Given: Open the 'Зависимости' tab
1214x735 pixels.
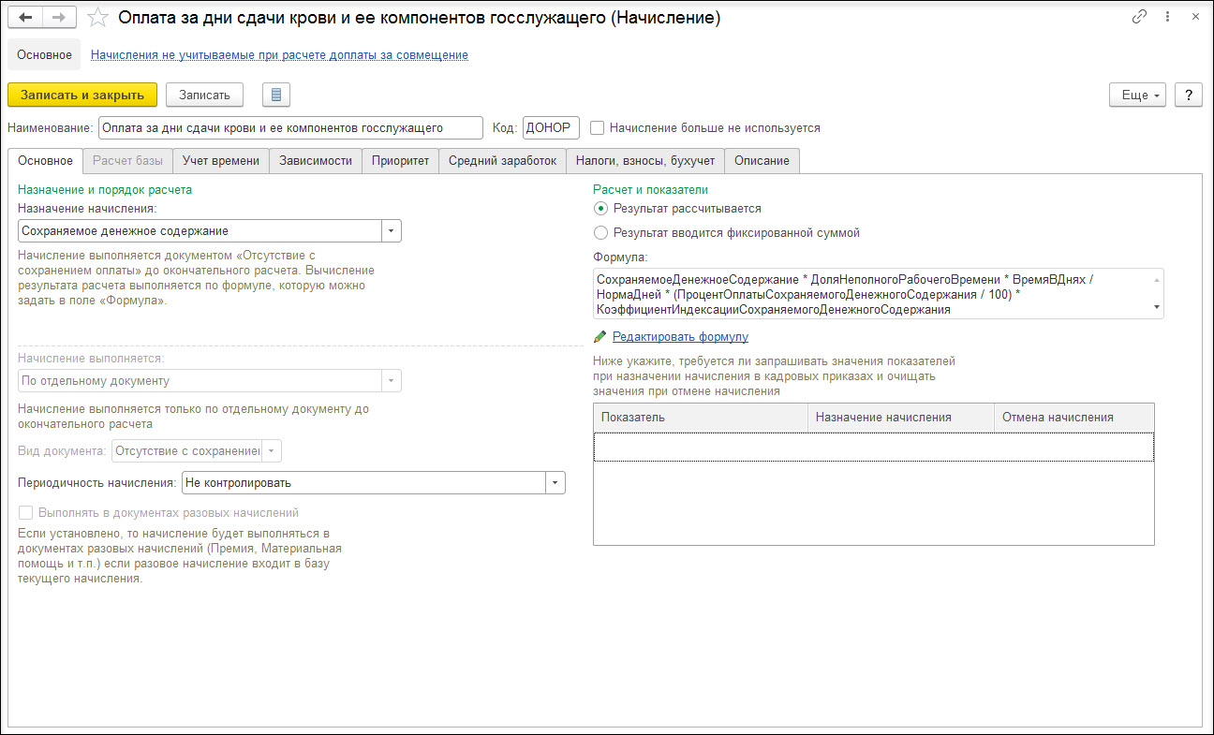Looking at the screenshot, I should 316,160.
